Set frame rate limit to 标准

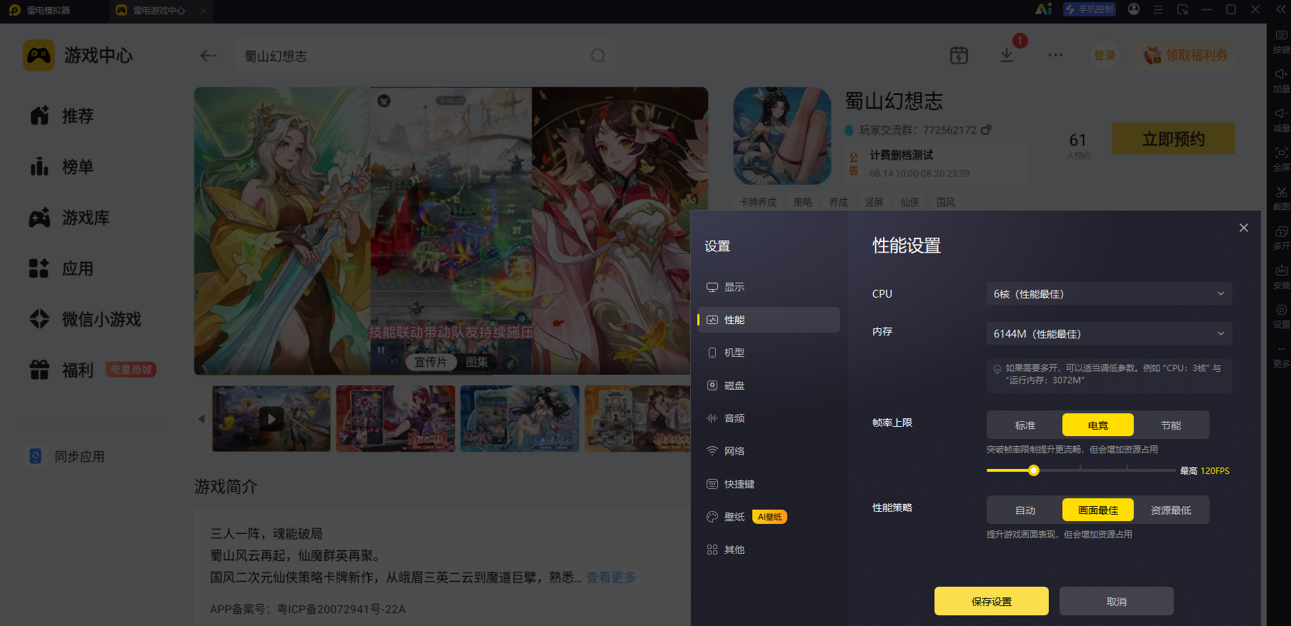click(1025, 425)
